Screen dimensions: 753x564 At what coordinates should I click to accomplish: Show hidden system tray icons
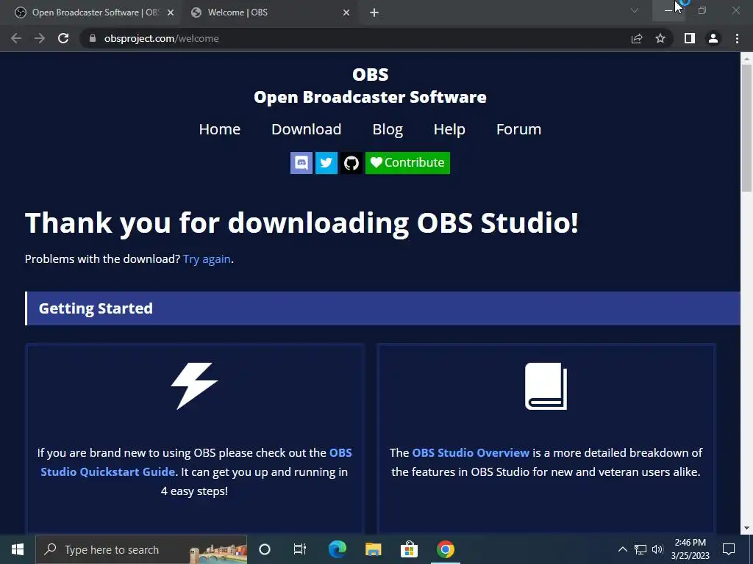tap(622, 549)
